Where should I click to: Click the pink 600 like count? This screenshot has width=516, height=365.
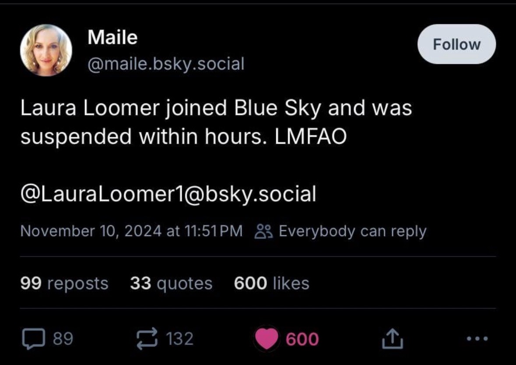(x=302, y=339)
